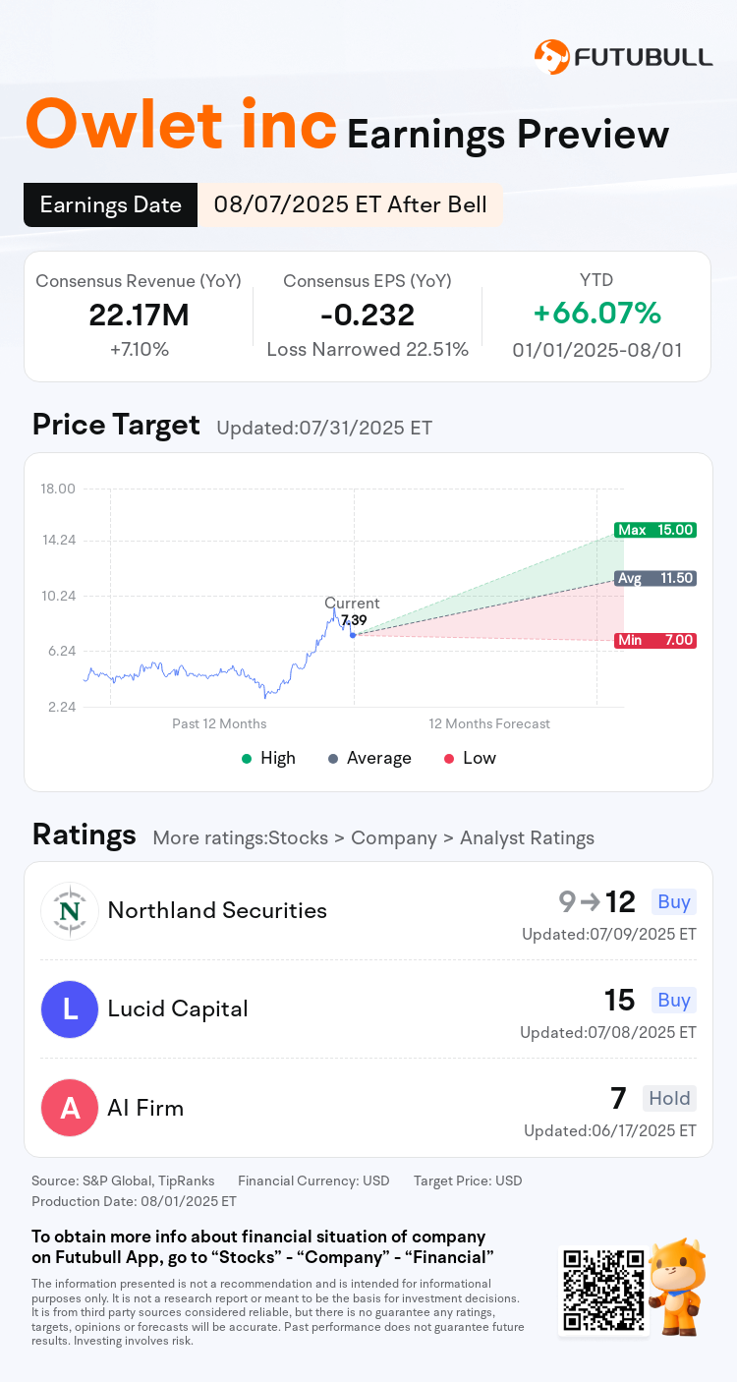
Task: Click the 'Northland Securities' name
Action: click(217, 910)
